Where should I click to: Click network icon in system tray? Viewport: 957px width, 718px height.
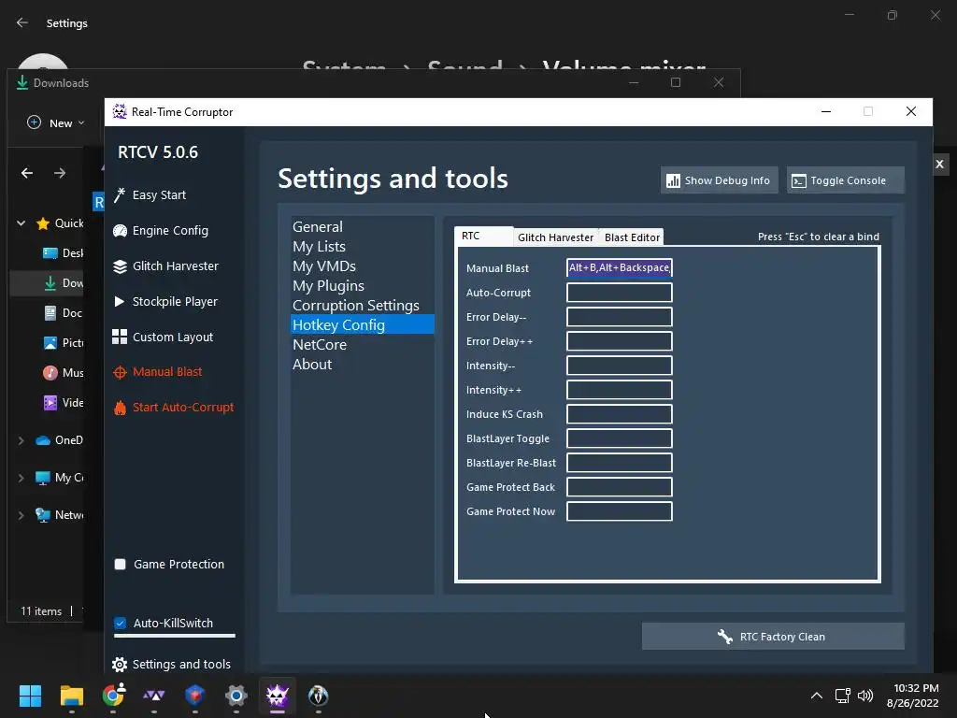coord(842,696)
